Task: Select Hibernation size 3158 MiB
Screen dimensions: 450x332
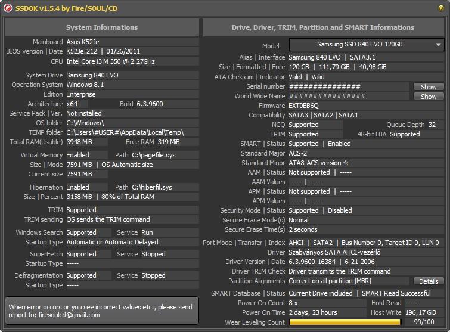Action: (x=79, y=197)
